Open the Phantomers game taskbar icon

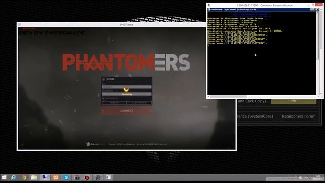97,177
